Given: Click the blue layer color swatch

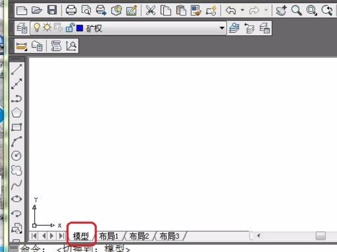Looking at the screenshot, I should [80, 28].
